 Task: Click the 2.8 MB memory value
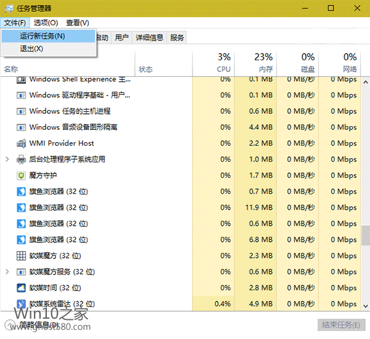coord(261,288)
